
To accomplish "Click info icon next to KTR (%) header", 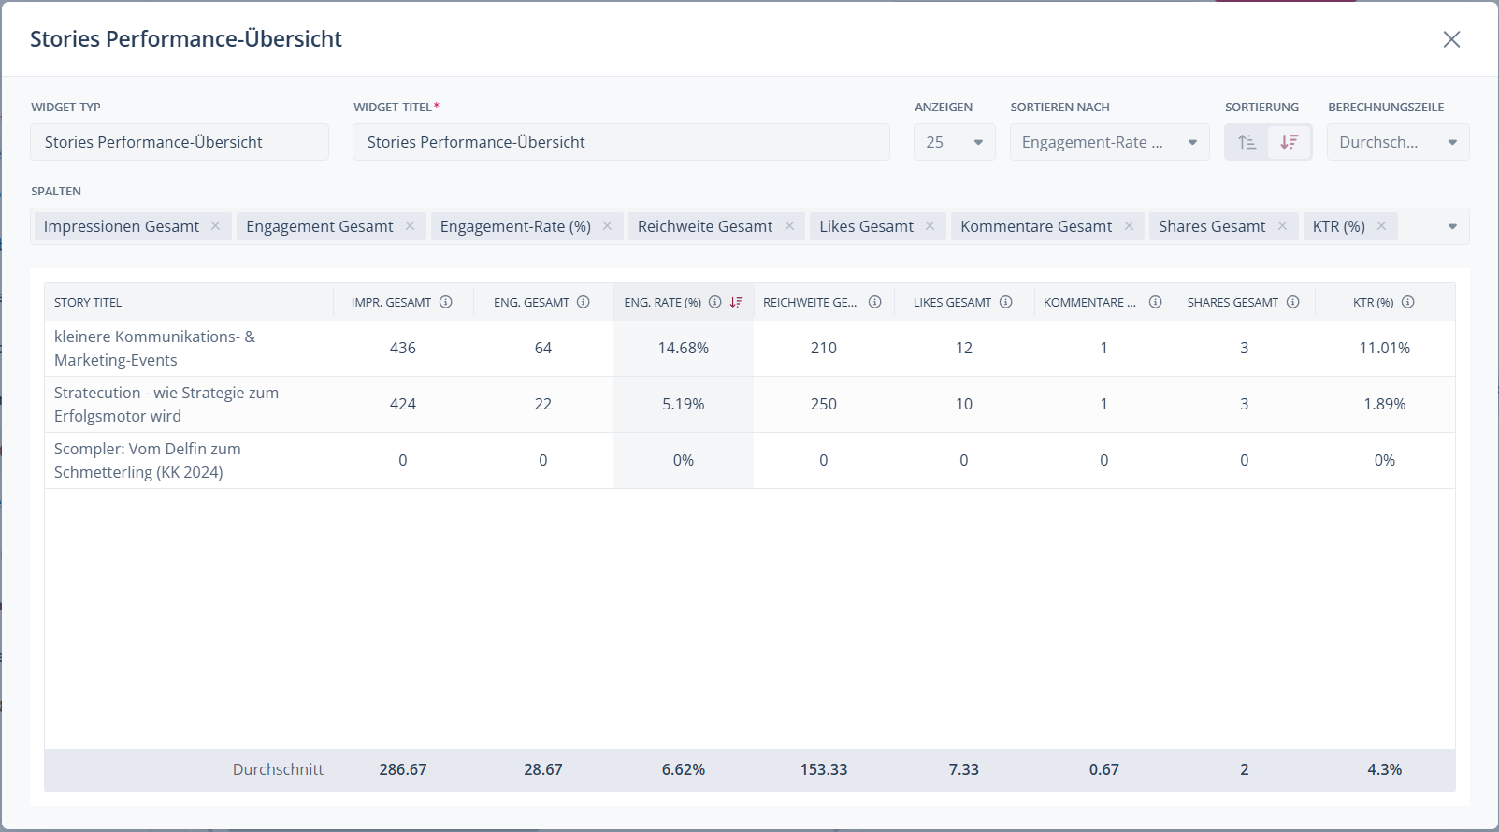I will [1408, 302].
